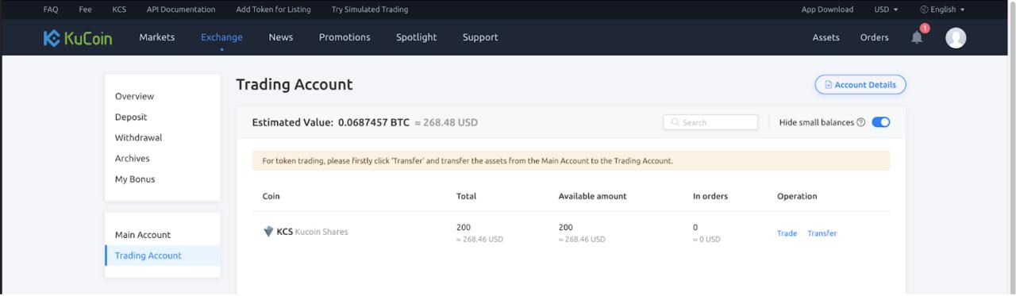This screenshot has height=296, width=1016.
Task: Go to the Assets page
Action: pyautogui.click(x=825, y=37)
